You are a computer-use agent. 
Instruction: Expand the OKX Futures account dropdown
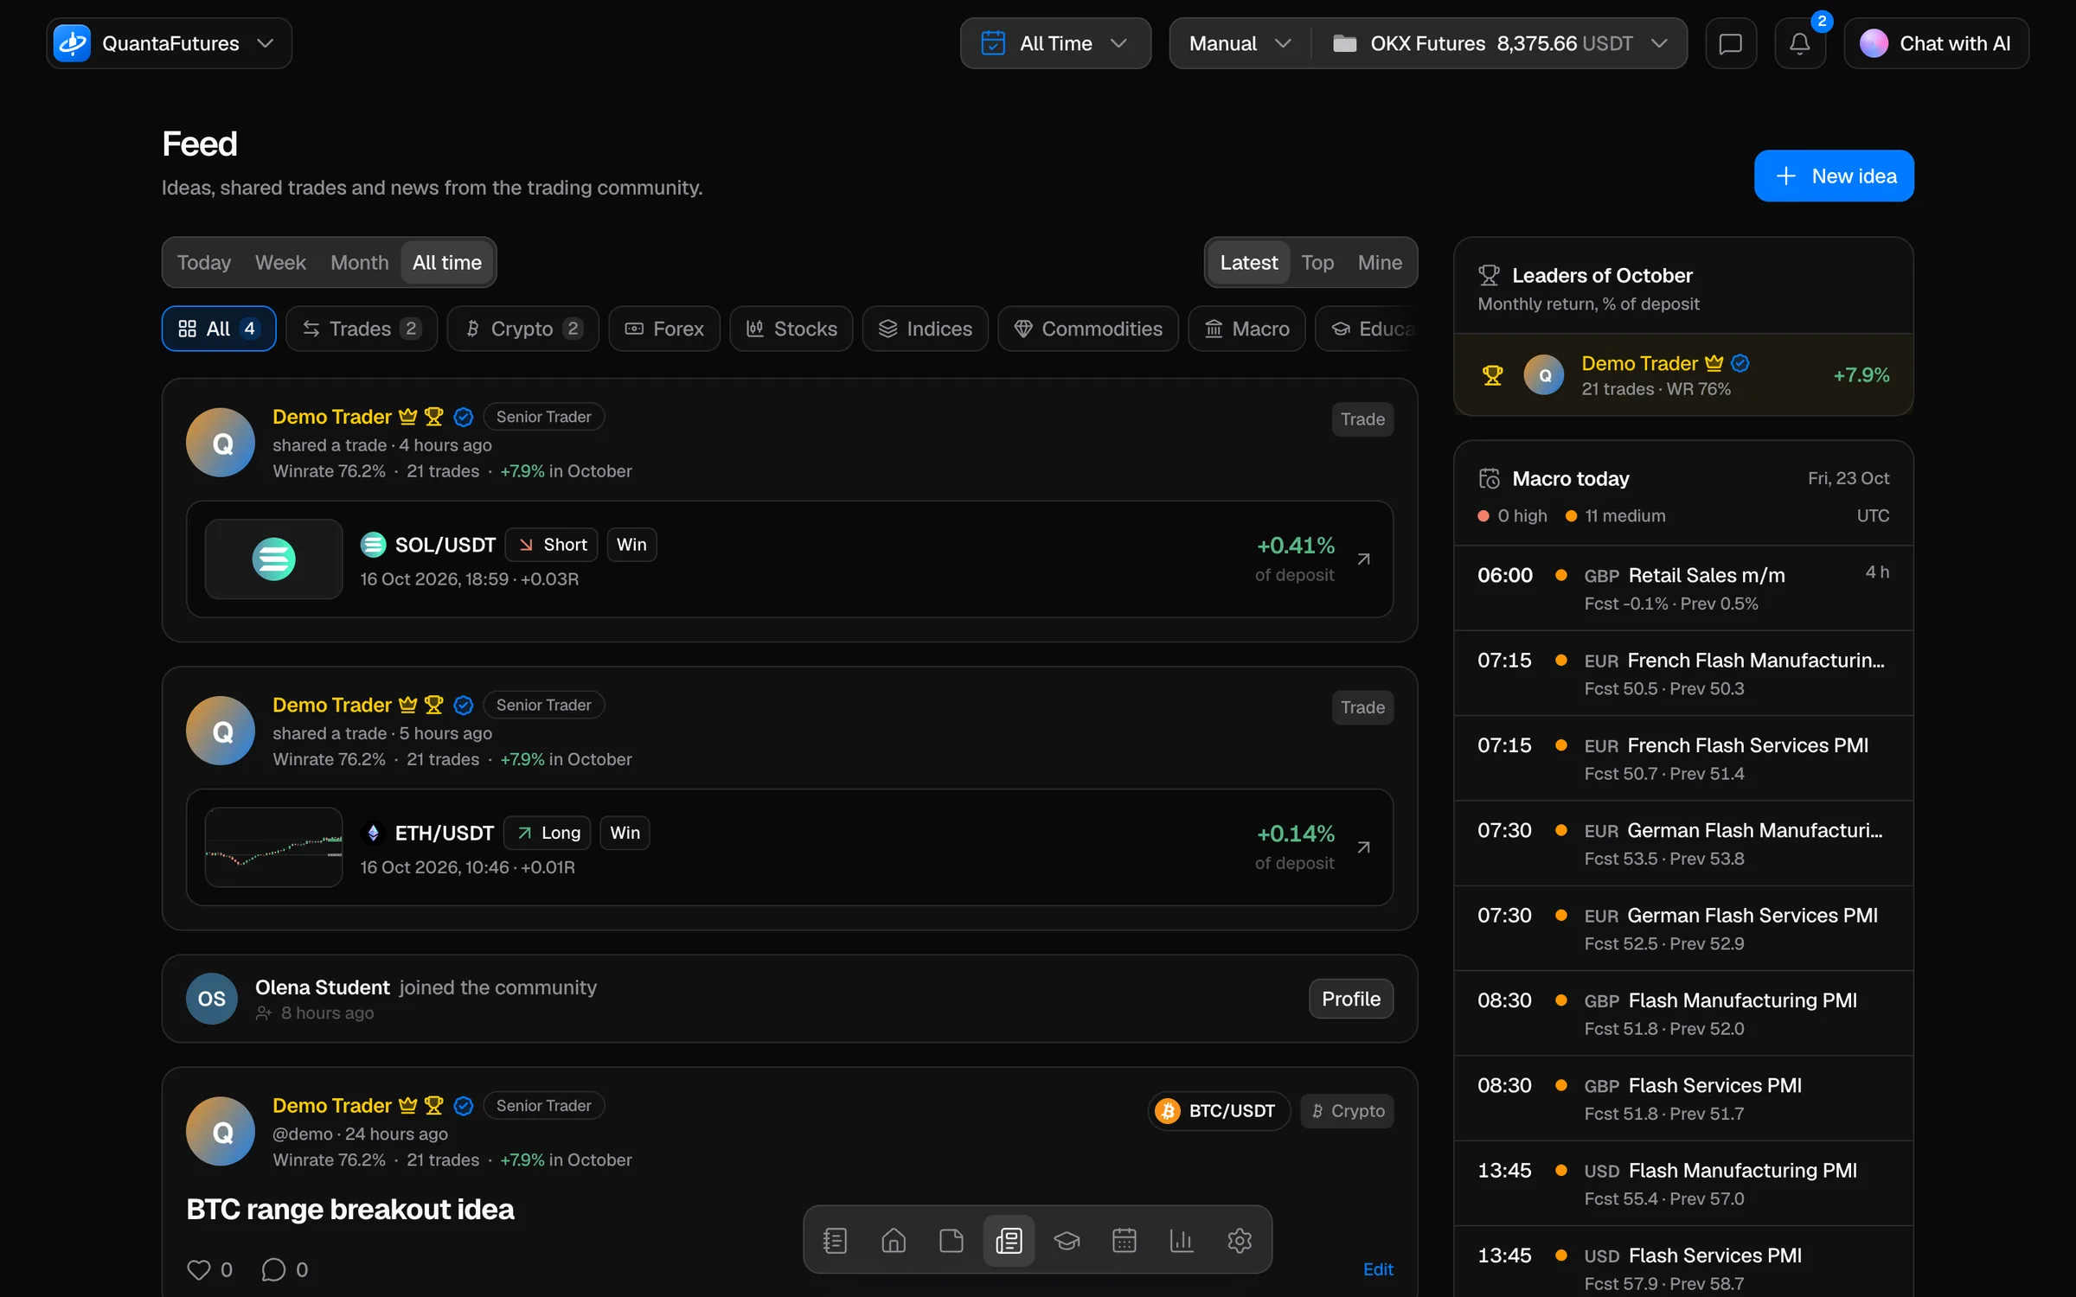click(1500, 43)
